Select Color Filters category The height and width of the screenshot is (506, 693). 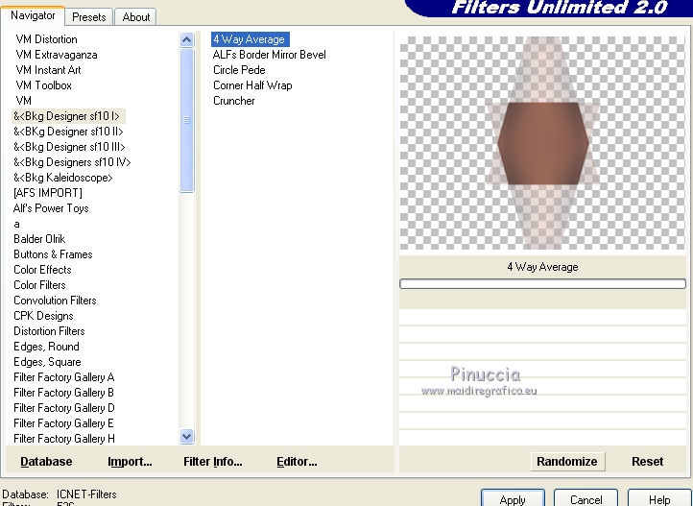click(x=39, y=285)
